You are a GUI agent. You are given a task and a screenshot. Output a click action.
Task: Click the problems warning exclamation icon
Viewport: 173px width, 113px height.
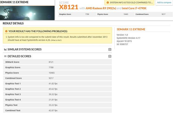(6, 31)
